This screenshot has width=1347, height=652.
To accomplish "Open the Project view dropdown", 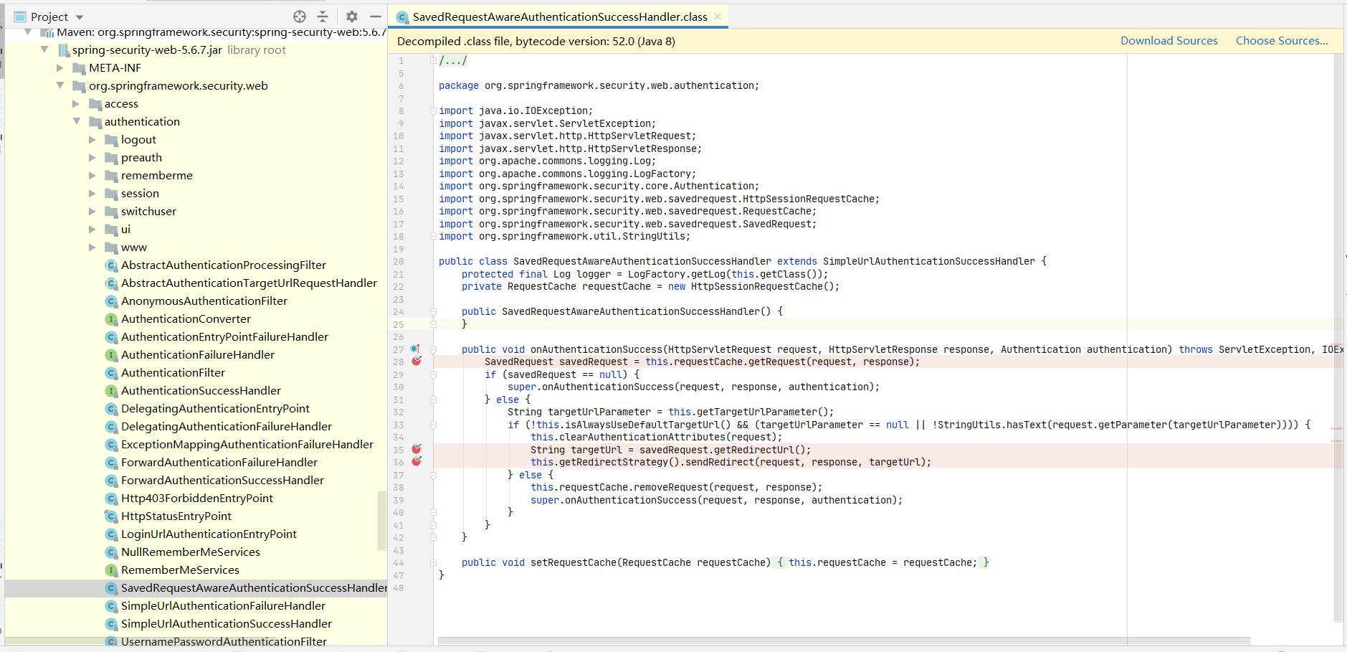I will (x=80, y=17).
